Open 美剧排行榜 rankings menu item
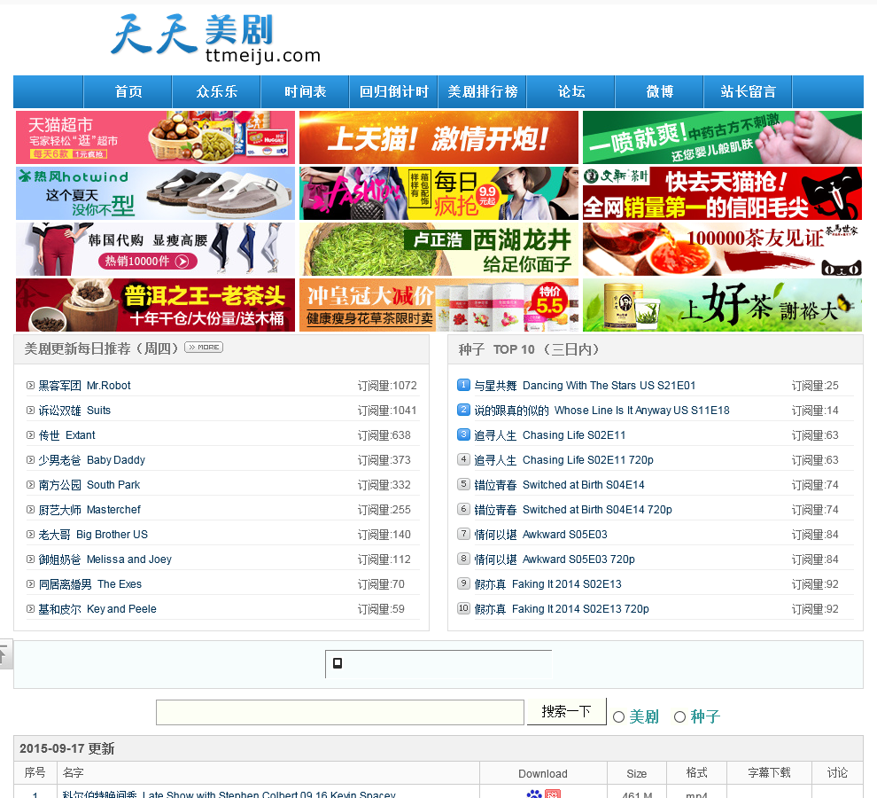 (482, 92)
